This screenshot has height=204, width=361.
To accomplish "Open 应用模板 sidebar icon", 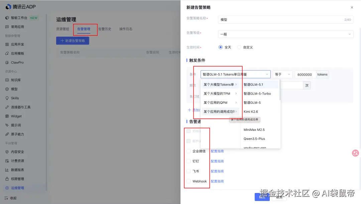I will [7, 54].
